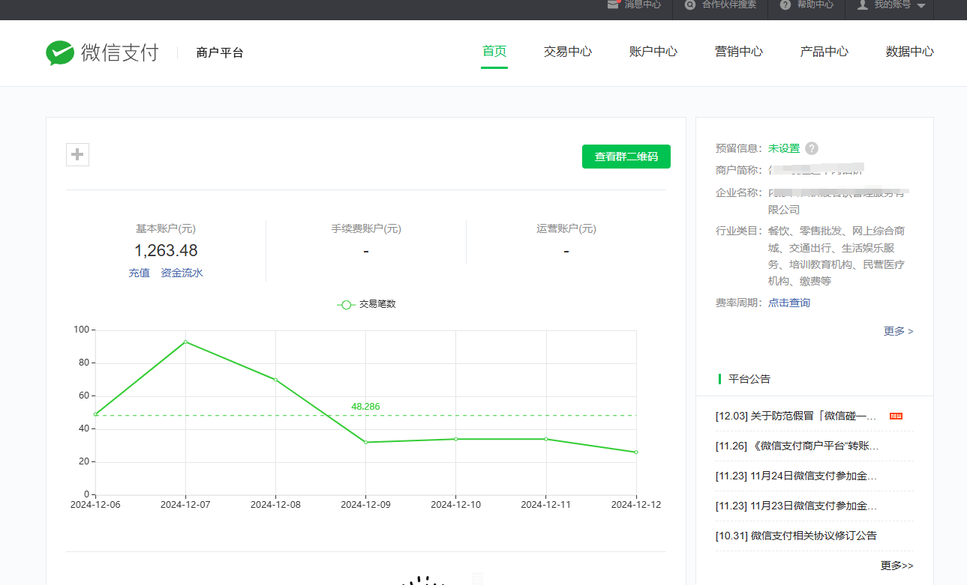Click the 2024-12-10 chart data point
This screenshot has width=967, height=585.
(x=456, y=439)
